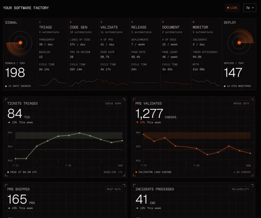Click the Code Gen sparkline chart
The height and width of the screenshot is (218, 261).
pos(84,83)
